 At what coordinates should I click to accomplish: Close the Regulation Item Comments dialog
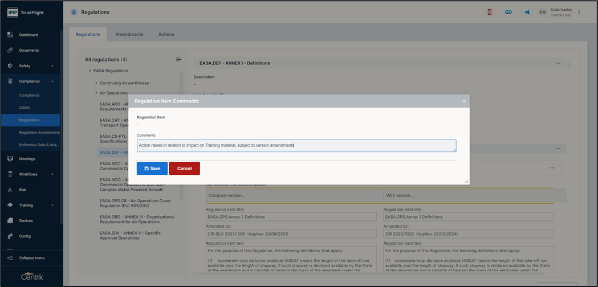pos(464,101)
